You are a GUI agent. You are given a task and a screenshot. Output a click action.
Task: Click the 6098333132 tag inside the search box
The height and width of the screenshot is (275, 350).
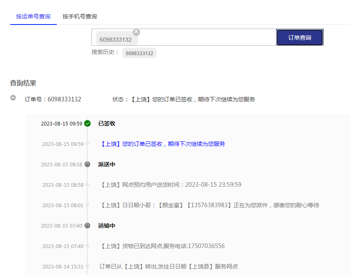coord(116,40)
